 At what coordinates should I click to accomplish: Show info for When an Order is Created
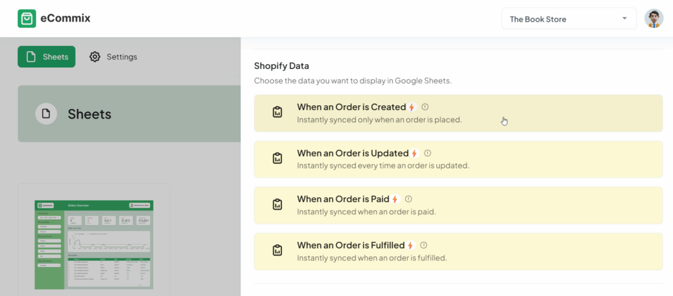click(x=425, y=107)
